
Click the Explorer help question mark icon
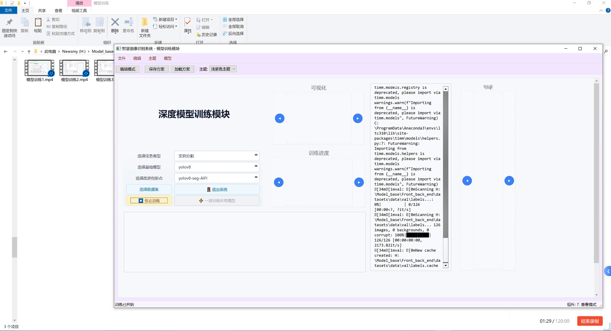608,10
